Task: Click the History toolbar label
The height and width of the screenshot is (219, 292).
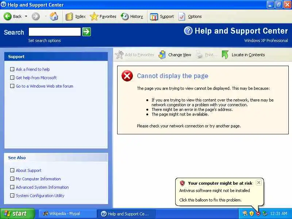Action: [137, 16]
